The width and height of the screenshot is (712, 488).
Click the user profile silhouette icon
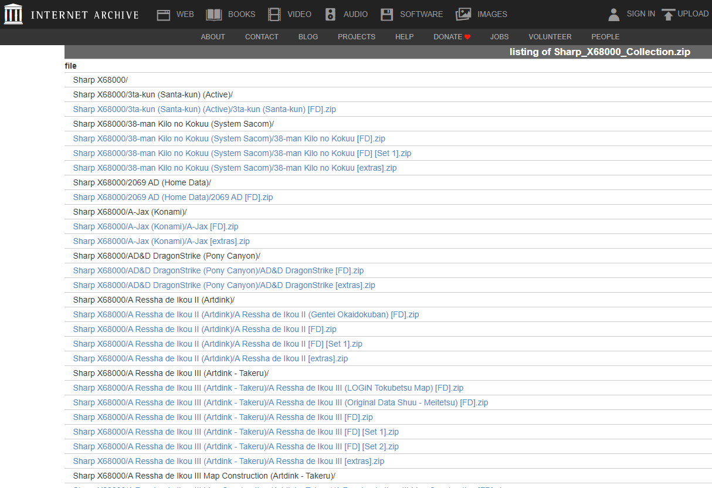click(x=614, y=15)
